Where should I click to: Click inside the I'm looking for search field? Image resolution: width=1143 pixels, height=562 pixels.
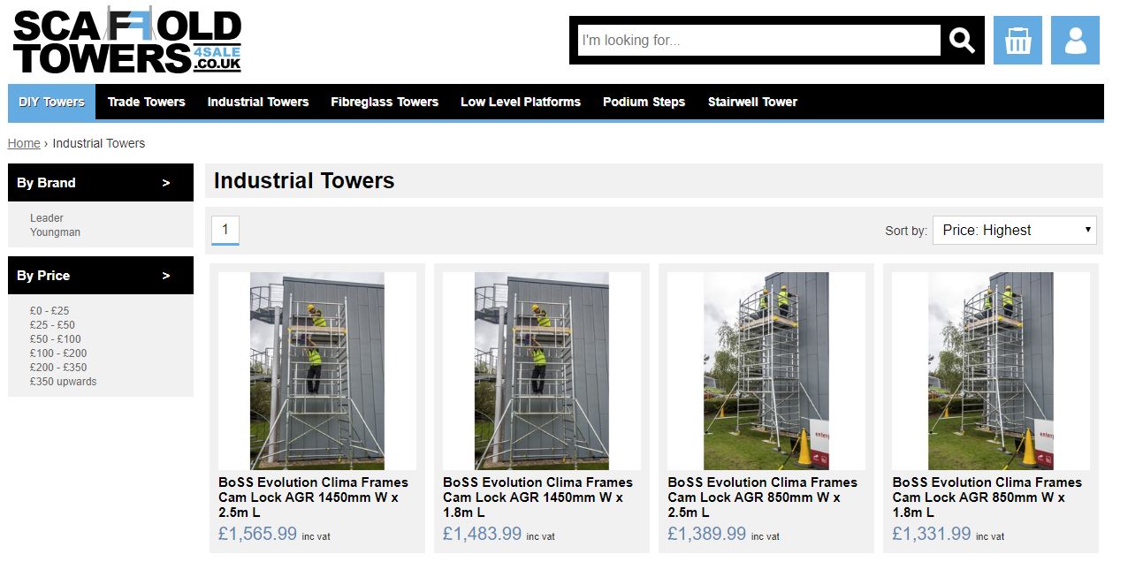[759, 41]
